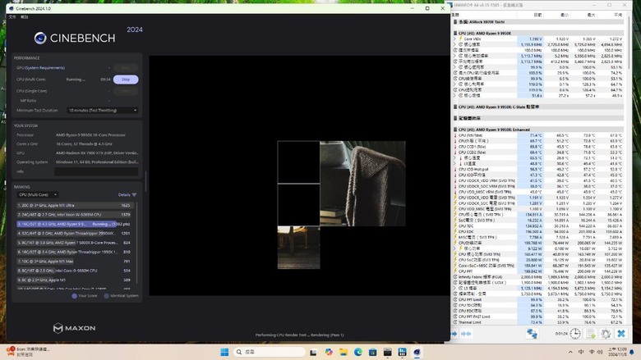The image size is (641, 360).
Task: Select the Apple M1 Max ranking row
Action: (x=74, y=262)
